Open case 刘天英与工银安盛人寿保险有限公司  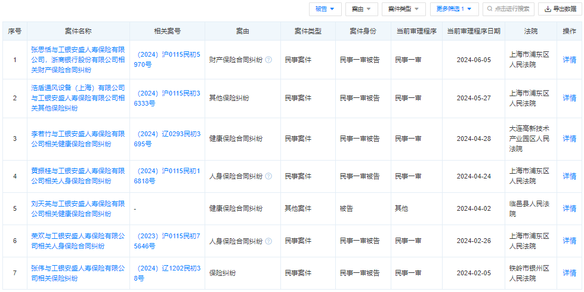point(78,208)
